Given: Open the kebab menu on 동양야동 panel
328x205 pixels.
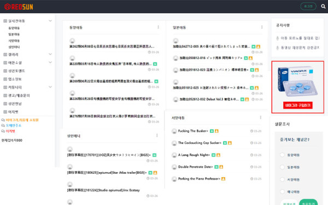Looking at the screenshot, I should [x=158, y=27].
